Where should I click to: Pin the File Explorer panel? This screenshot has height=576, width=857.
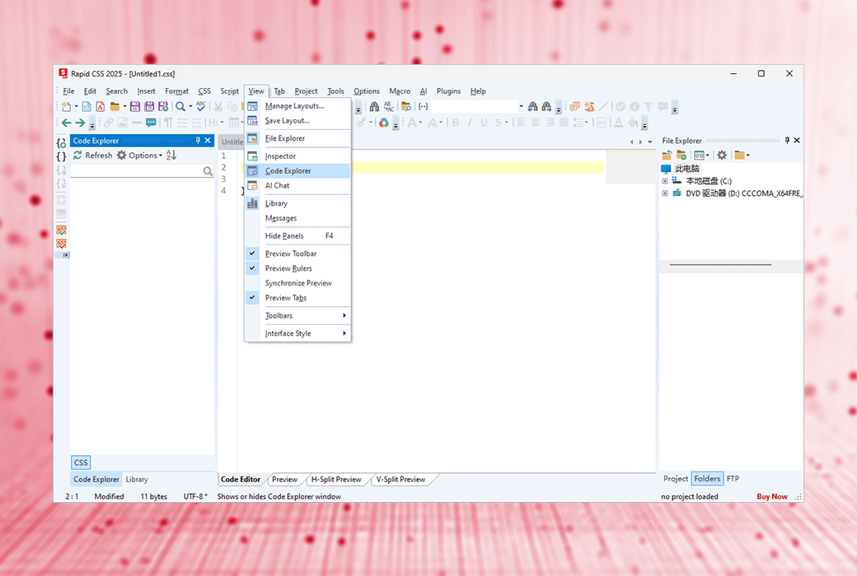pos(787,141)
